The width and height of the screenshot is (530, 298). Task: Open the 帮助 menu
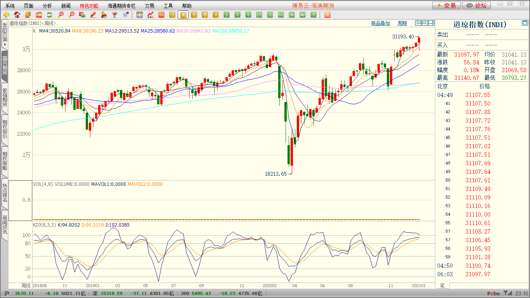click(187, 6)
